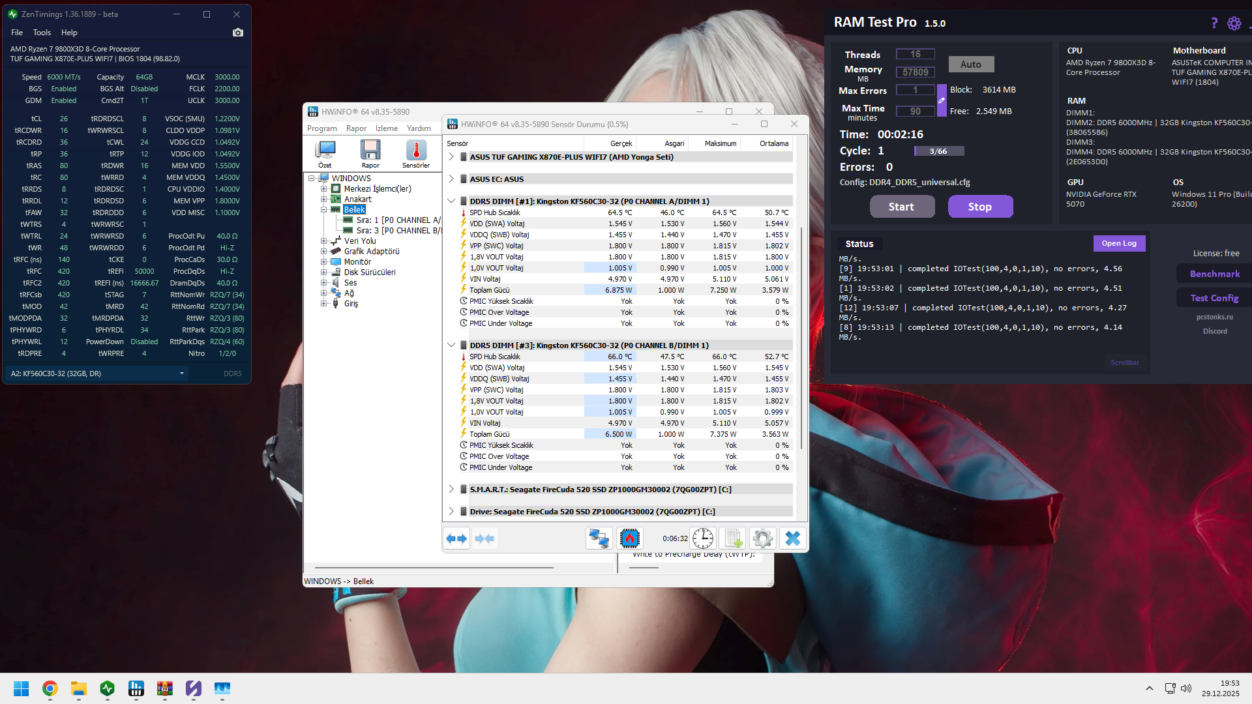Open ZenTimings File menu
1252x704 pixels.
pos(17,33)
